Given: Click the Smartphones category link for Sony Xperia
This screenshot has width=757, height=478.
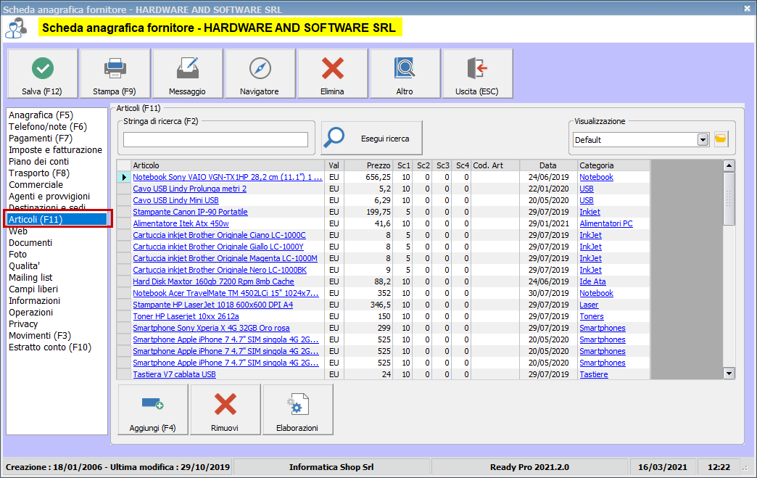Looking at the screenshot, I should (602, 328).
